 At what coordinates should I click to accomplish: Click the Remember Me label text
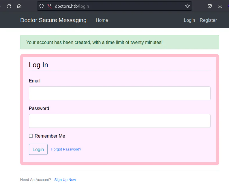[x=50, y=136]
